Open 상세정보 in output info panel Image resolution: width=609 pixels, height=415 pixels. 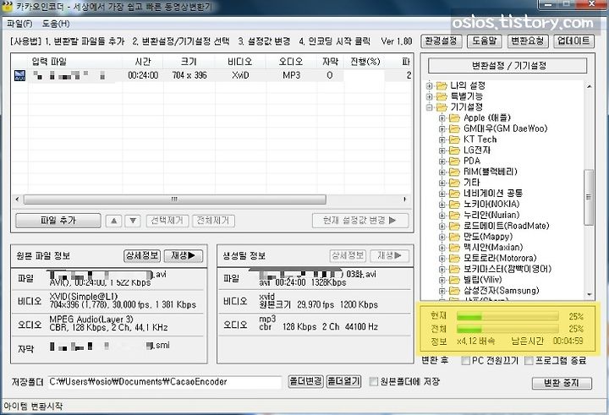(x=348, y=255)
